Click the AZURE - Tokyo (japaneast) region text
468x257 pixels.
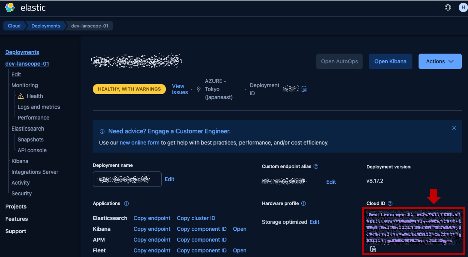tap(219, 89)
